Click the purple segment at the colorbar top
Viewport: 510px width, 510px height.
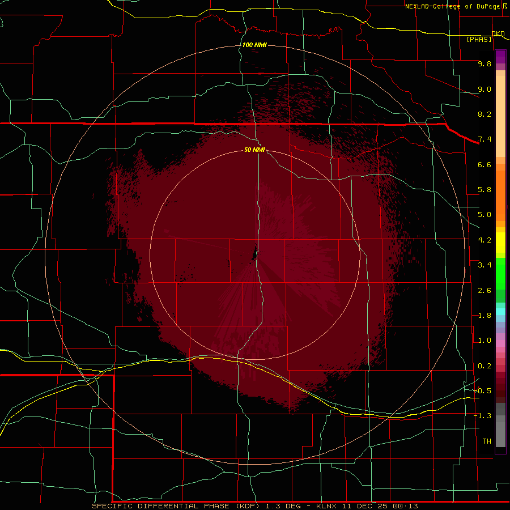(x=500, y=57)
